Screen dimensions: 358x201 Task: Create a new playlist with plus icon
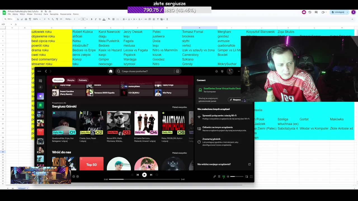(40, 87)
